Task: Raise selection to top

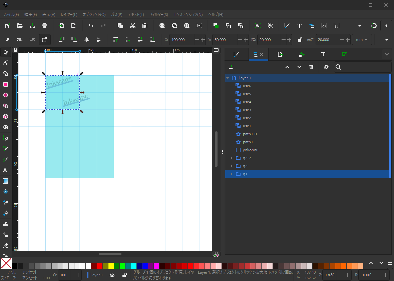Action: [115, 40]
